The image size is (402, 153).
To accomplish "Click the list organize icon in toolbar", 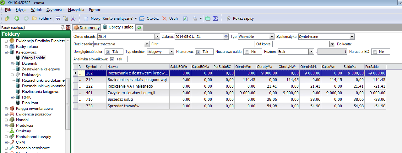I will tap(66, 18).
